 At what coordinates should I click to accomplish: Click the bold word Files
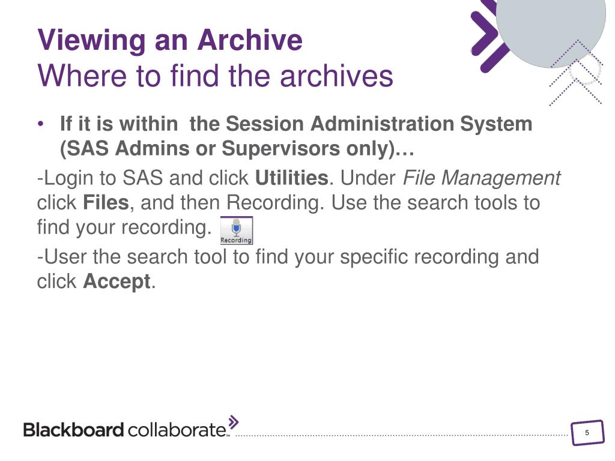(x=106, y=203)
